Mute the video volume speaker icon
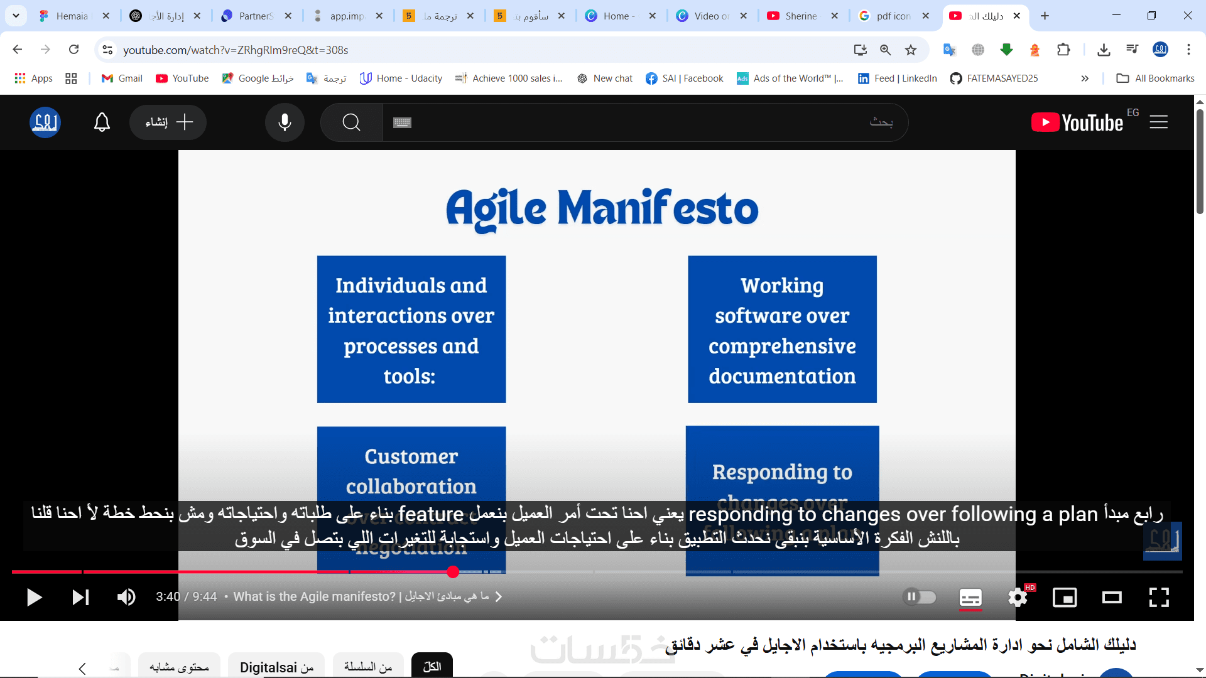1206x678 pixels. coord(126,597)
